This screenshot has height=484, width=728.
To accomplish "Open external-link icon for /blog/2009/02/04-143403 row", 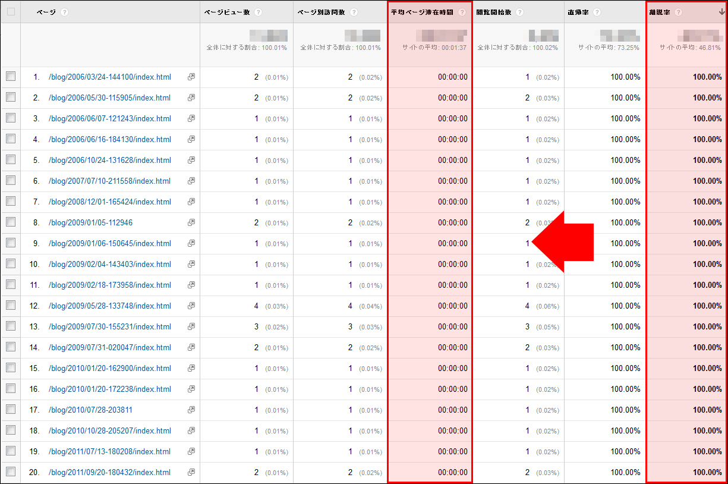I will point(191,264).
